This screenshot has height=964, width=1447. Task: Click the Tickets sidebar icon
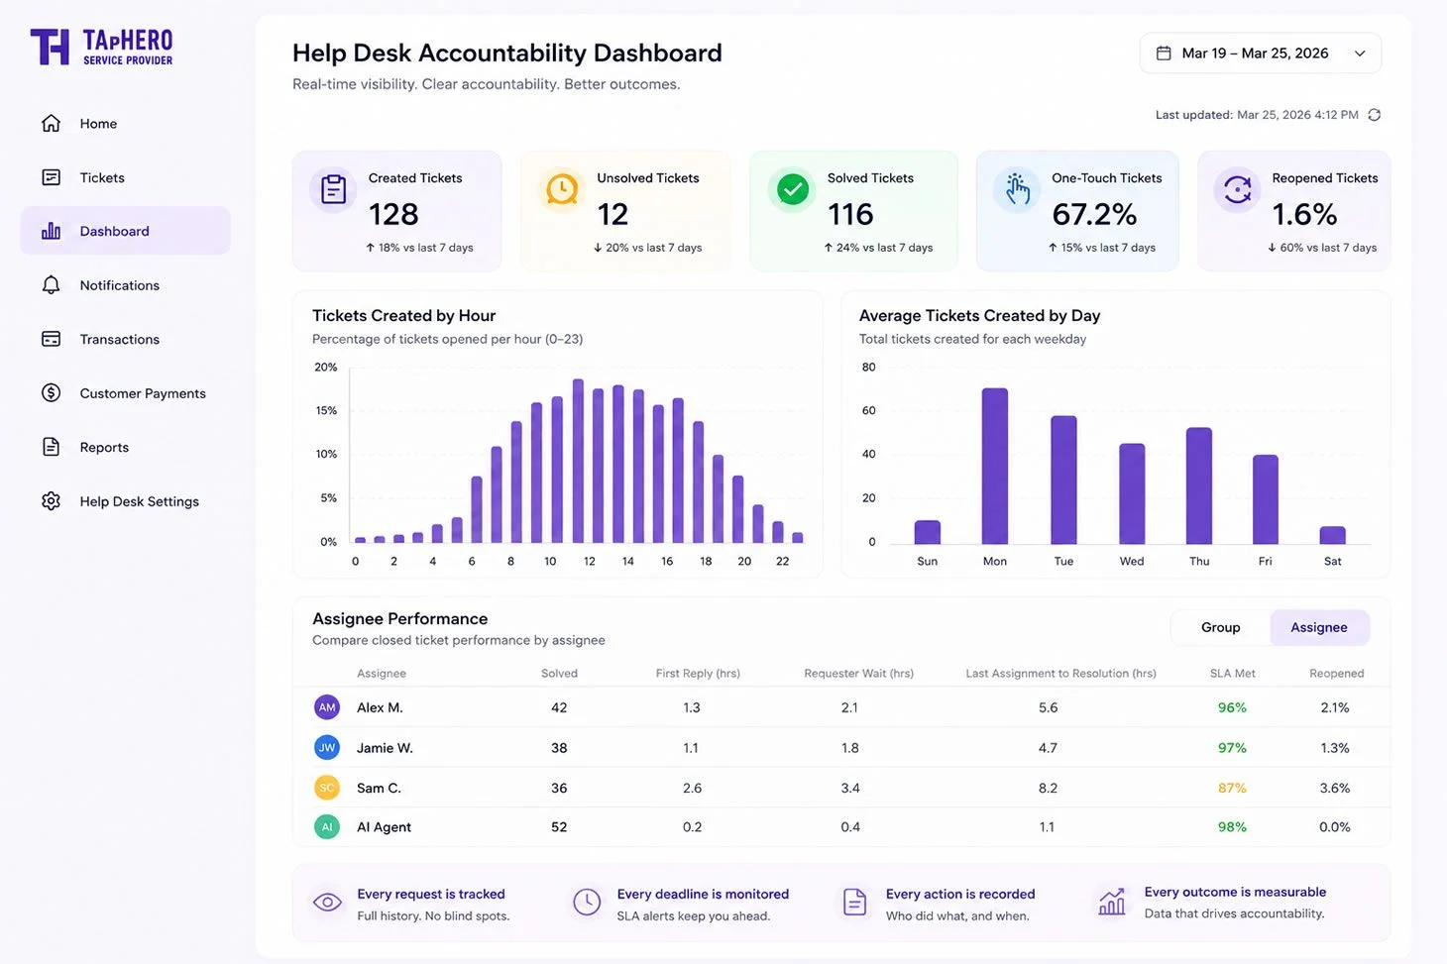tap(52, 177)
